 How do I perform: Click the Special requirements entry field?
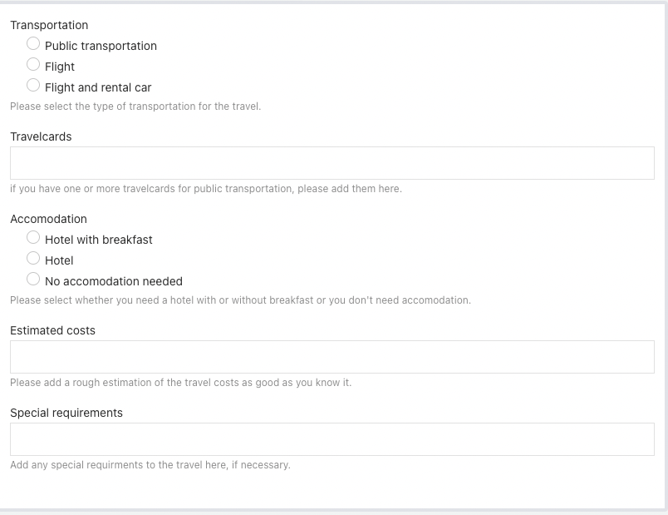click(331, 438)
